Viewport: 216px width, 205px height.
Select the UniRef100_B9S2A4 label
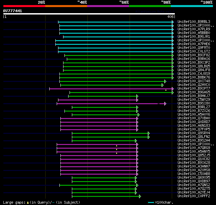pos(194,141)
